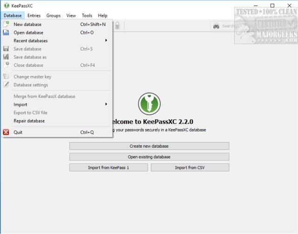Click the binoculars search icon

pos(216,26)
